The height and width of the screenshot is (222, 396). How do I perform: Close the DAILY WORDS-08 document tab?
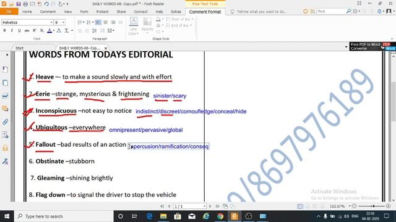point(106,48)
